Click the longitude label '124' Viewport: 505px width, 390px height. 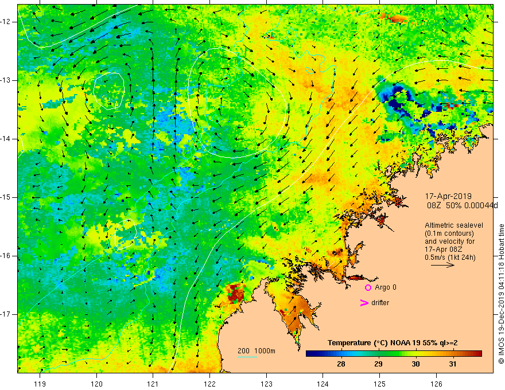point(323,384)
